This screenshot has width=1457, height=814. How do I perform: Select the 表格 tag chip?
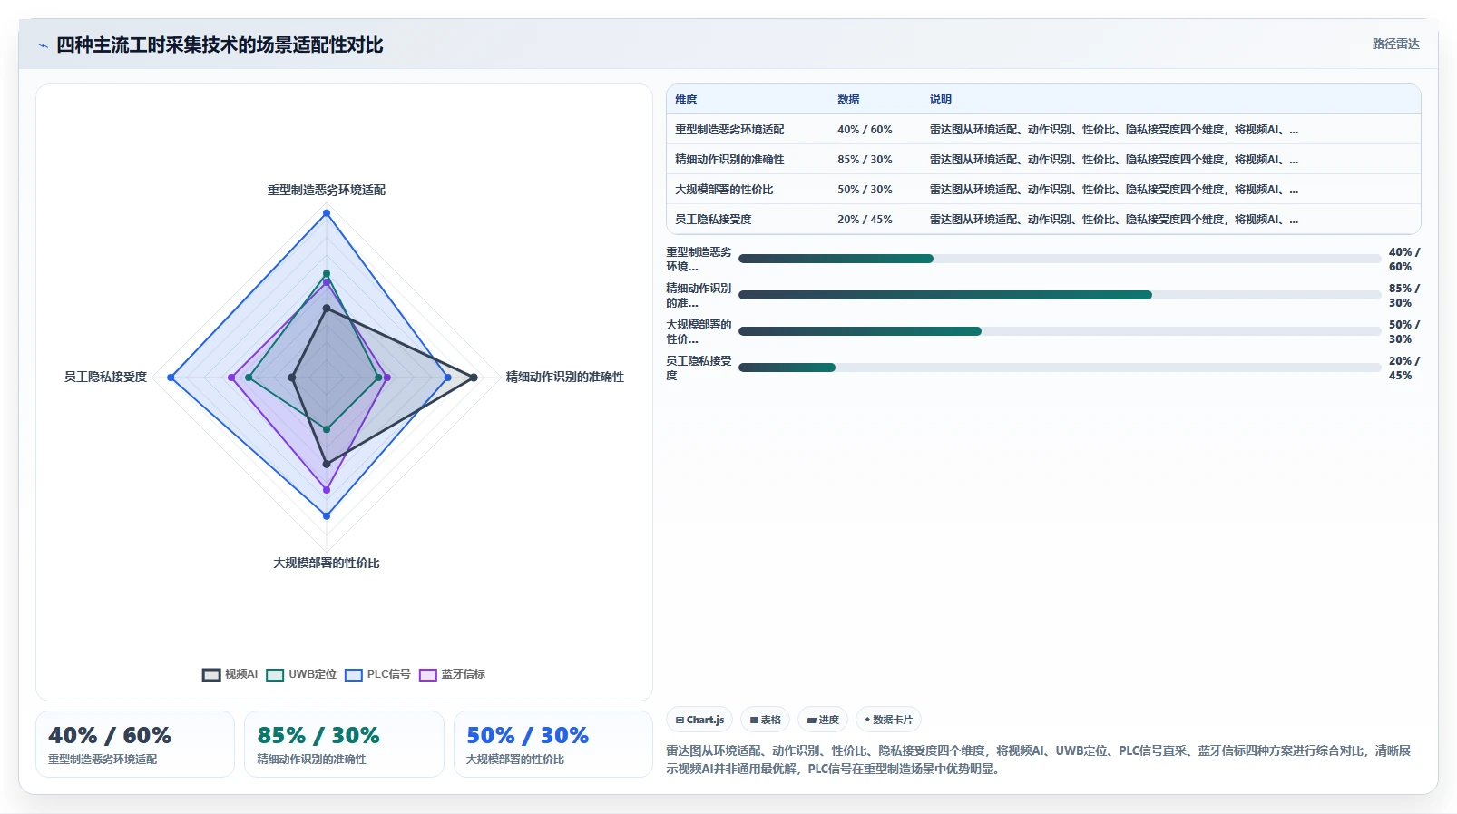765,720
